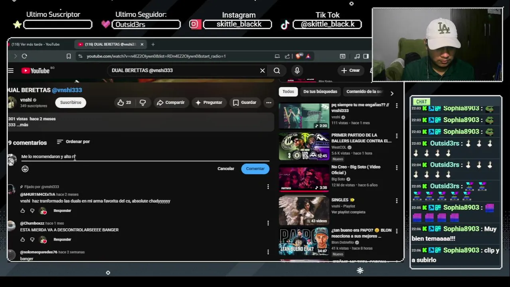Start voice search with the microphone
This screenshot has width=510, height=287.
tap(297, 71)
